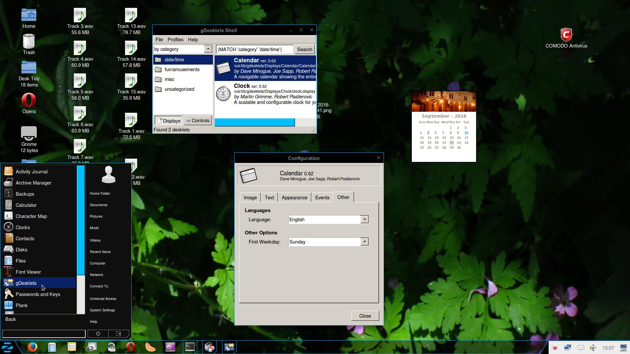Select the fun/amusements category folder
The width and height of the screenshot is (630, 354).
[x=182, y=69]
